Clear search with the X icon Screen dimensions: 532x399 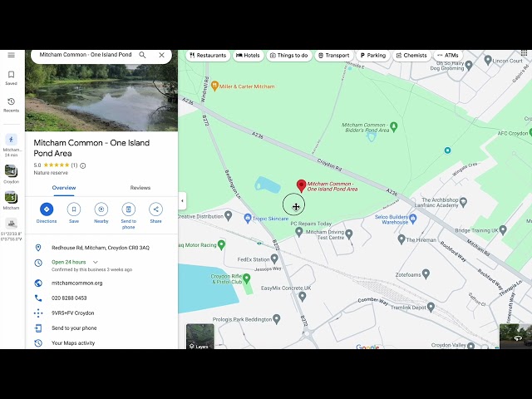pos(162,55)
